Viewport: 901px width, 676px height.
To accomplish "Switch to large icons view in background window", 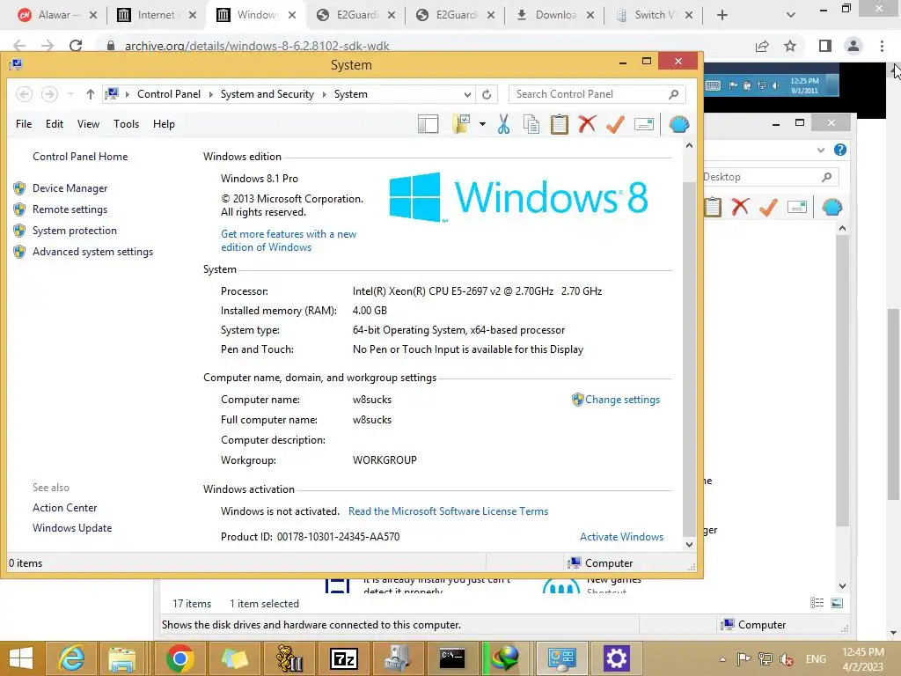I will pyautogui.click(x=838, y=602).
